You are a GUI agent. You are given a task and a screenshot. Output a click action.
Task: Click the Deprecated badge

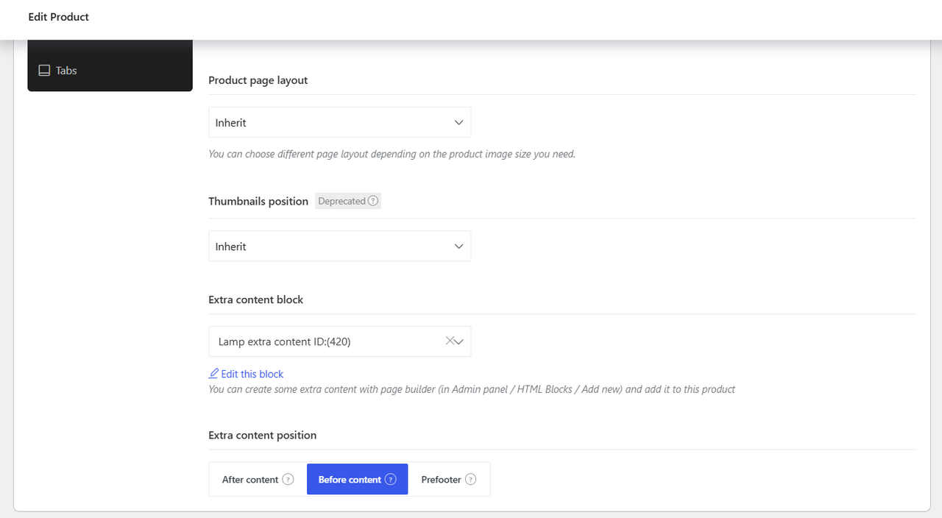(347, 201)
